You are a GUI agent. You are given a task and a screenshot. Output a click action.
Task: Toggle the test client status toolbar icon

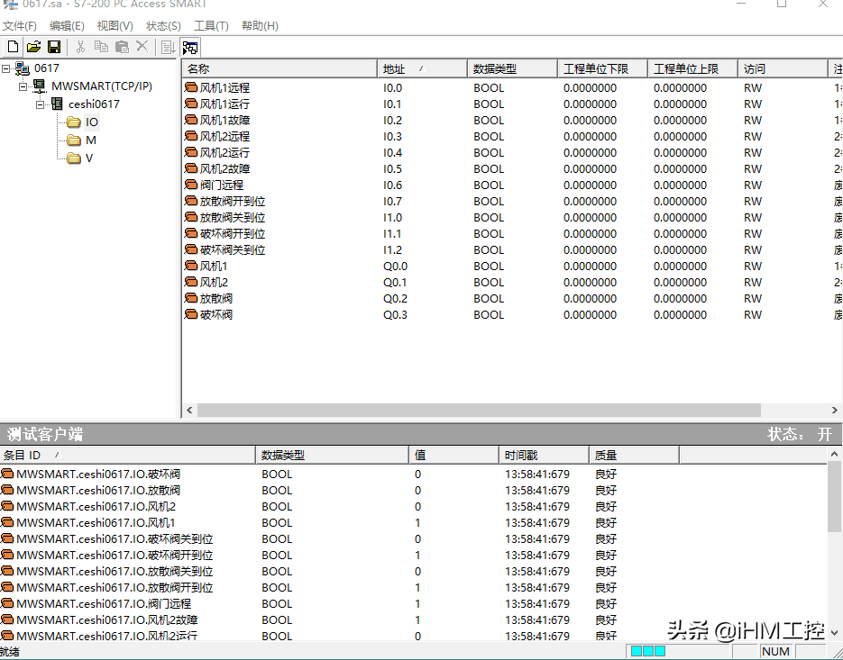tap(190, 47)
